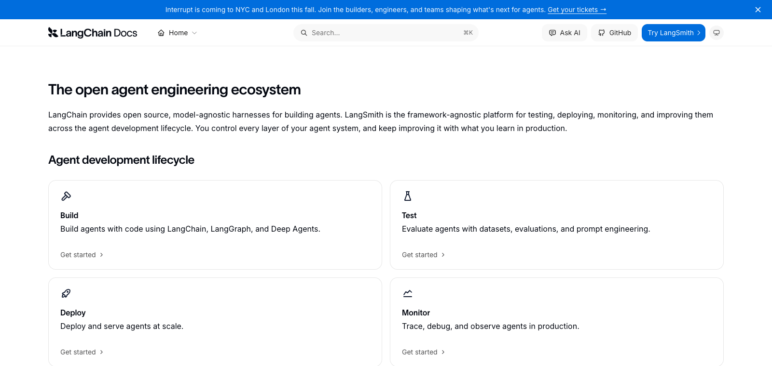Open the GitHub link button
Screen dimensions: 772x366
click(x=614, y=33)
